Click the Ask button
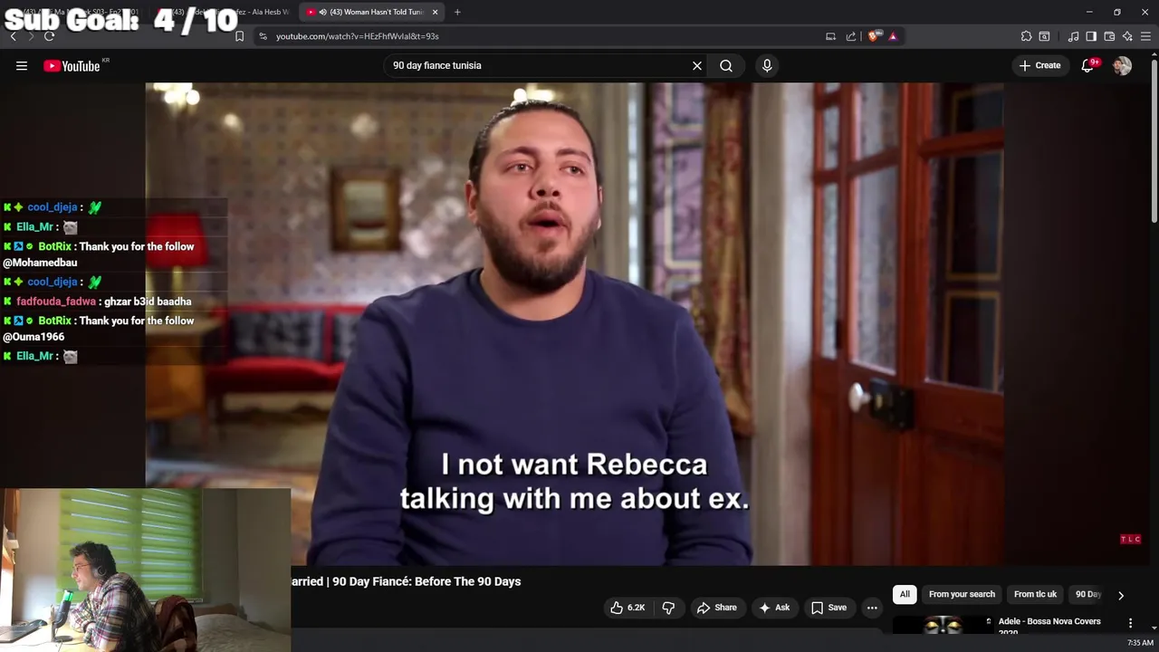 pos(774,608)
